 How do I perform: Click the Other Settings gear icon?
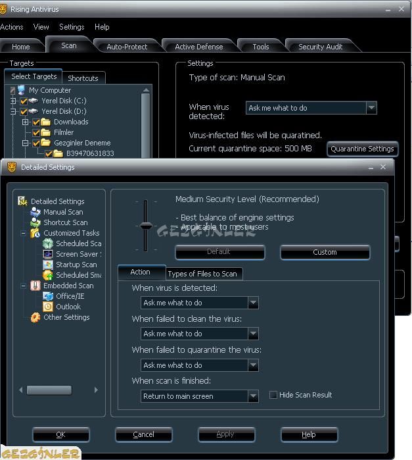[x=35, y=317]
